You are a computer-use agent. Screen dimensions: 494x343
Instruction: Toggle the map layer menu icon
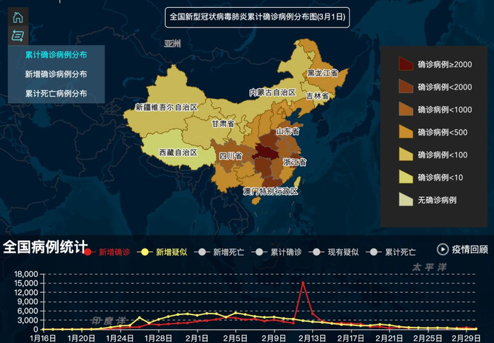coord(18,35)
